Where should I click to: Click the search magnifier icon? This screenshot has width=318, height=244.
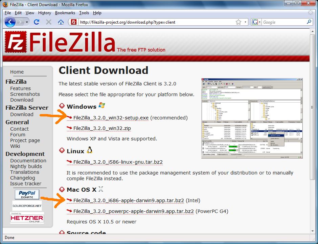coord(309,22)
